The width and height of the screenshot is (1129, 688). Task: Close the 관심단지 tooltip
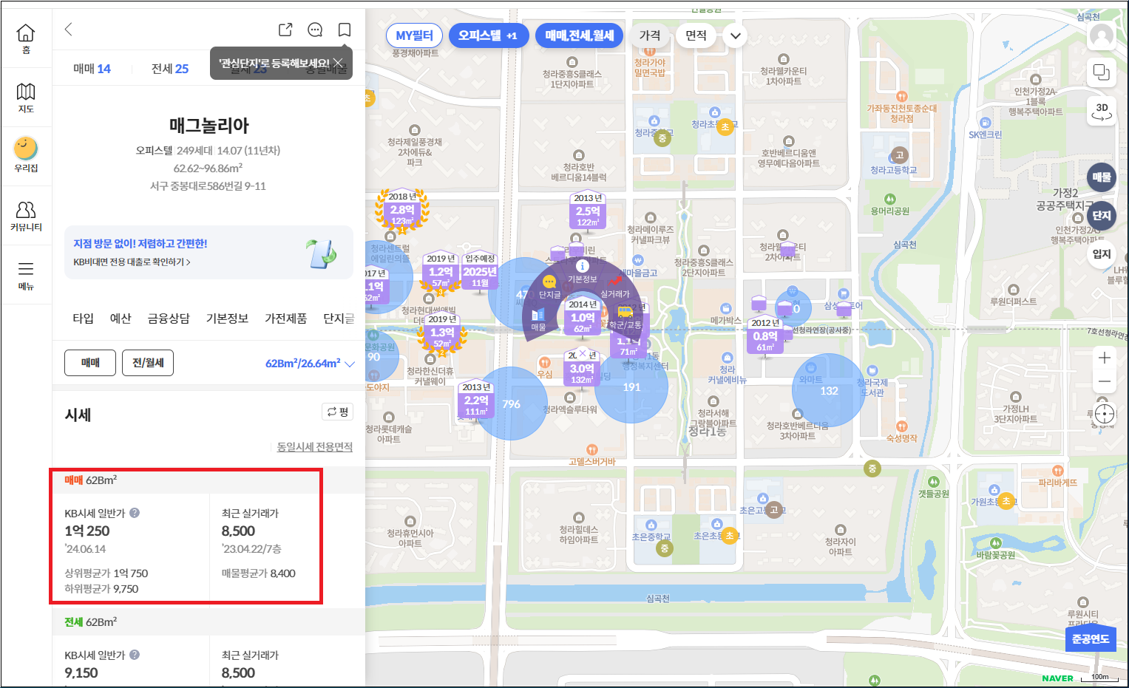(x=338, y=63)
